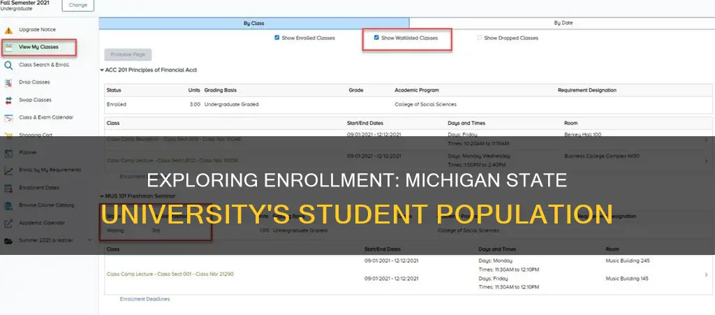Click the Browse Course Catalog icon

click(x=8, y=205)
